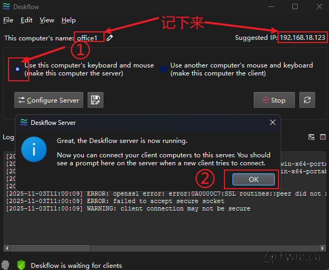The height and width of the screenshot is (270, 329).
Task: Stop the running Deskflow server
Action: point(273,100)
